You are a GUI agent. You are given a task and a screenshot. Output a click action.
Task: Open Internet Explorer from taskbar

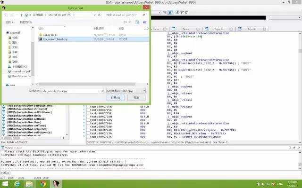click(17, 184)
